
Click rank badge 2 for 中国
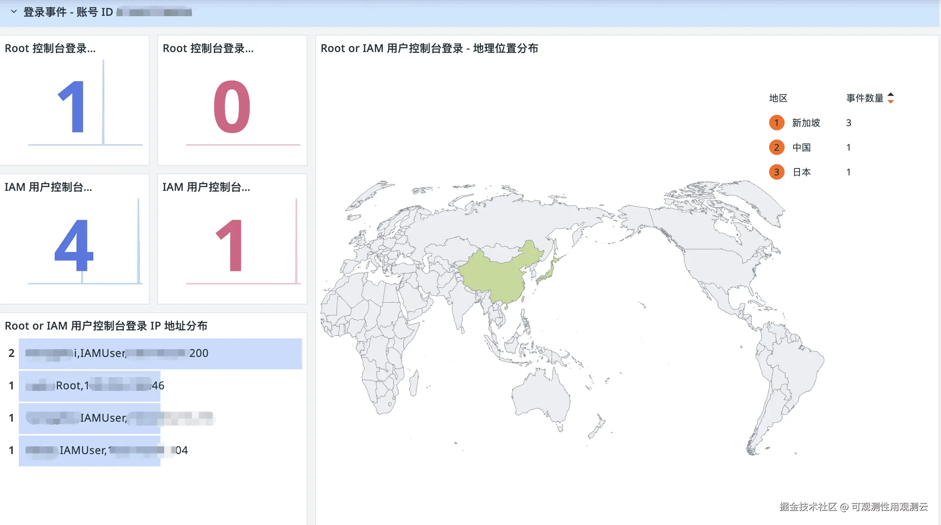tap(776, 148)
